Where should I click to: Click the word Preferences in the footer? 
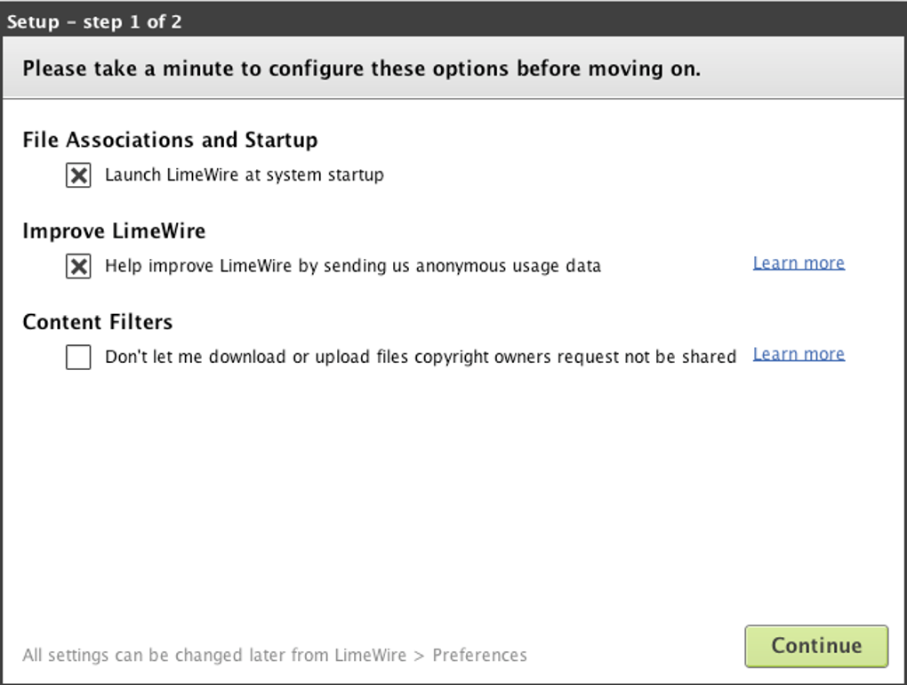pyautogui.click(x=479, y=656)
